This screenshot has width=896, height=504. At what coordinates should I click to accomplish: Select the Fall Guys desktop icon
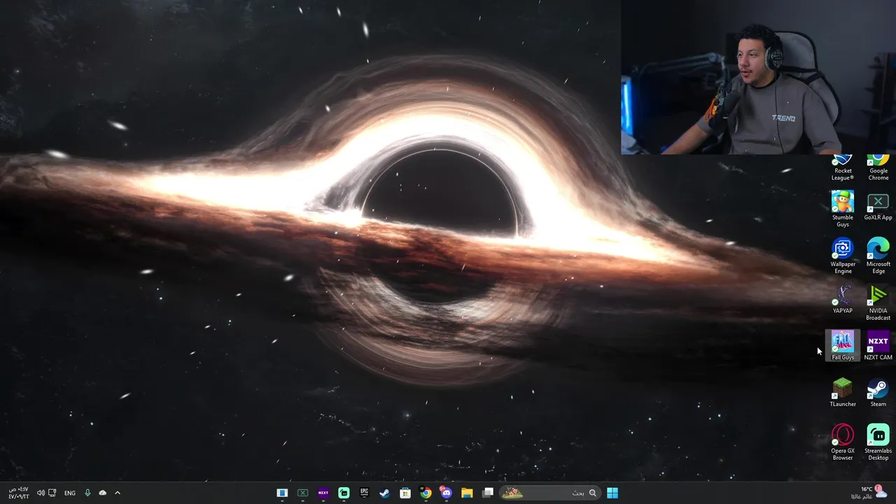pos(843,346)
